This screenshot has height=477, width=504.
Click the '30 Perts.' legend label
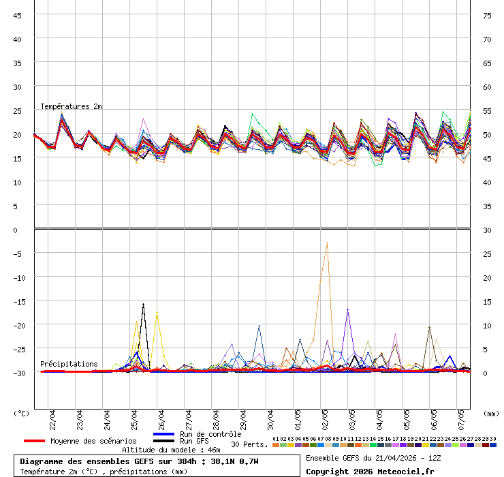[249, 444]
